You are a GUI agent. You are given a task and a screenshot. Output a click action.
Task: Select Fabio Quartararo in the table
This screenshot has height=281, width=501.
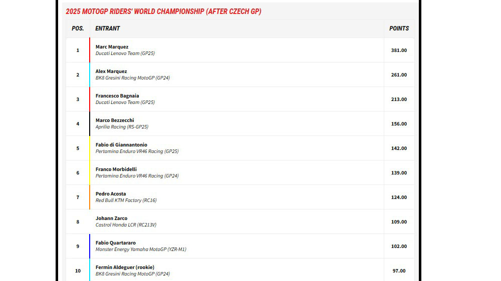click(115, 243)
